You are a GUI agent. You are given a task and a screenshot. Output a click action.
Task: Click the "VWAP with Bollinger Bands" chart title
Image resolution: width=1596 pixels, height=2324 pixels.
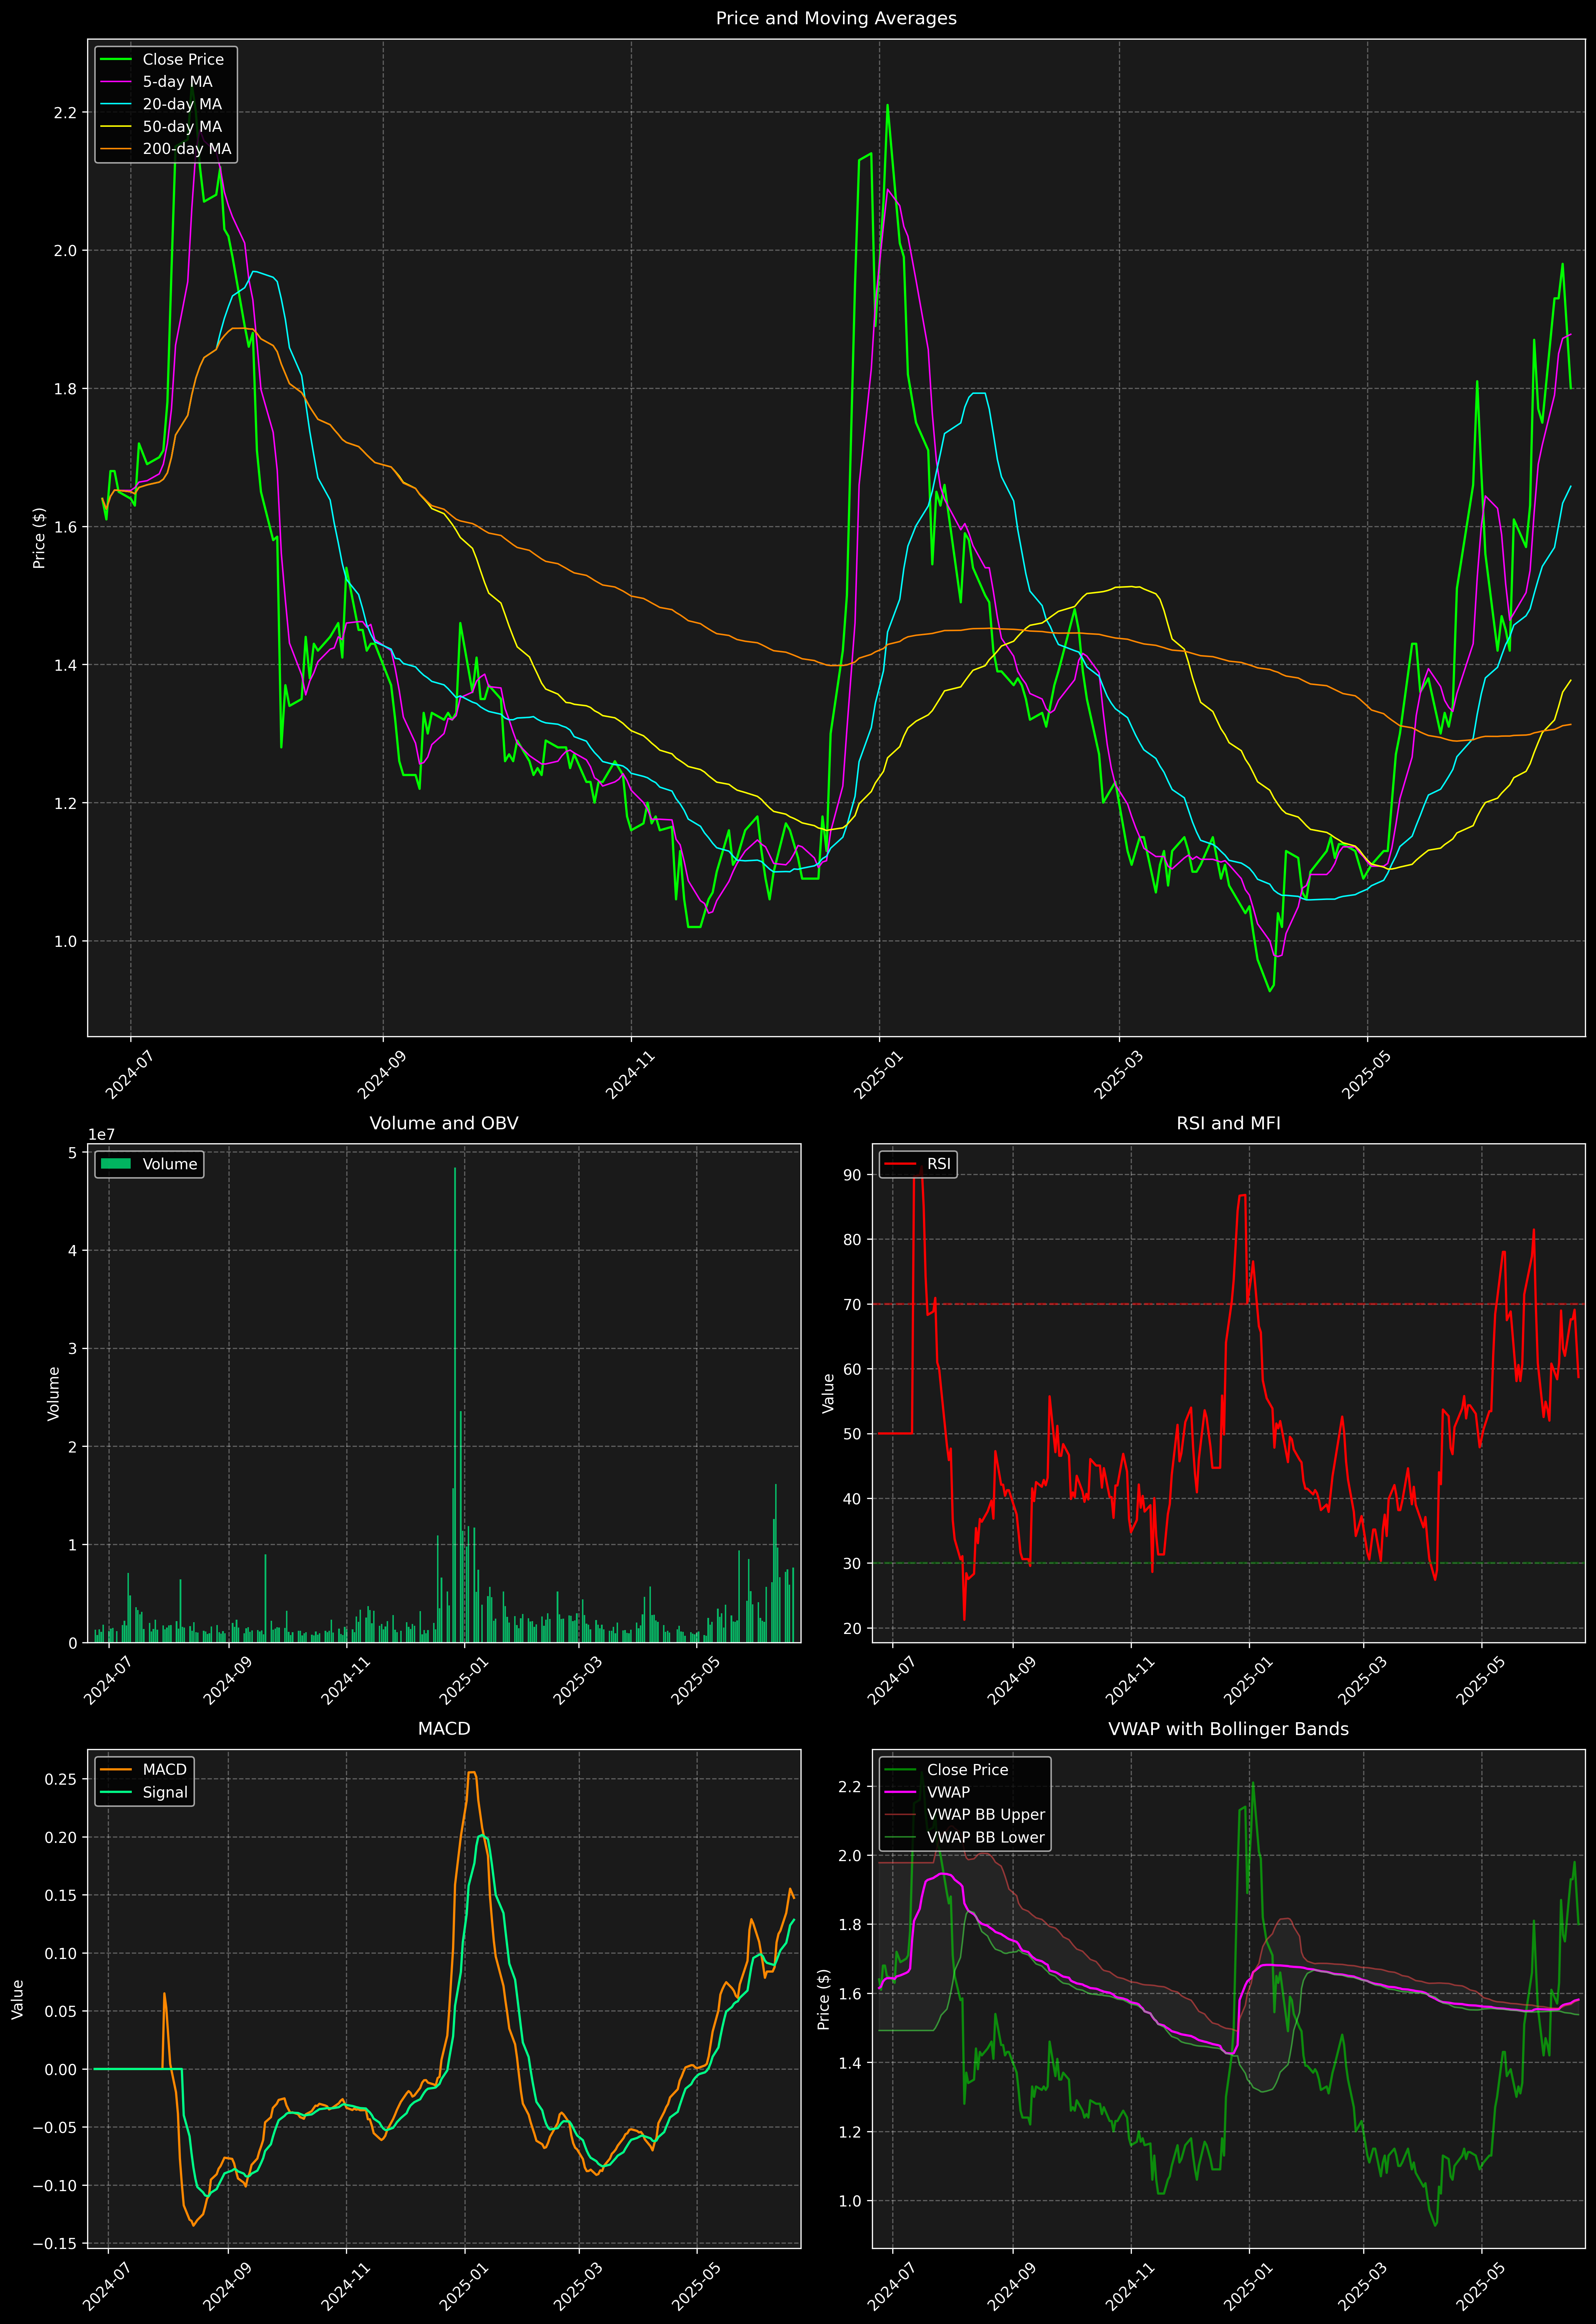tap(1228, 1729)
